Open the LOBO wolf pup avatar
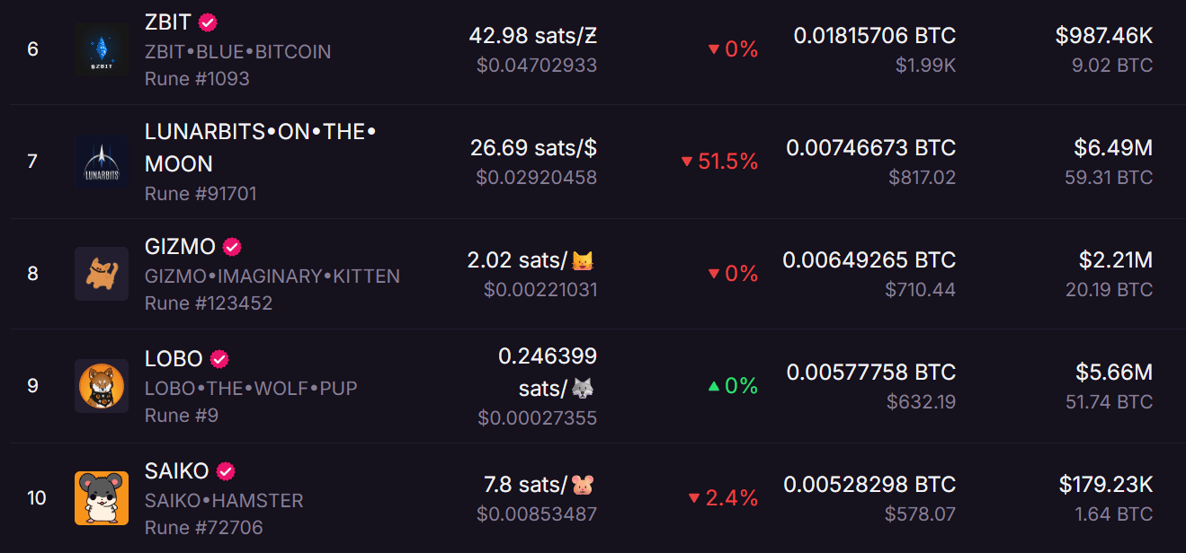This screenshot has height=553, width=1186. click(102, 386)
